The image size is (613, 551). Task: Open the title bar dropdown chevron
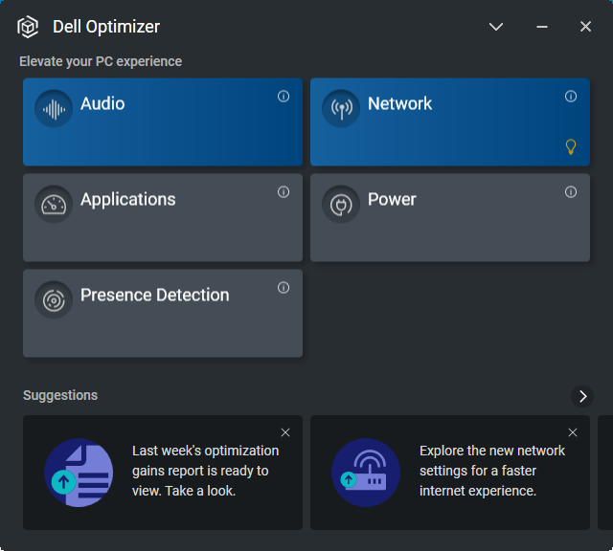coord(496,27)
